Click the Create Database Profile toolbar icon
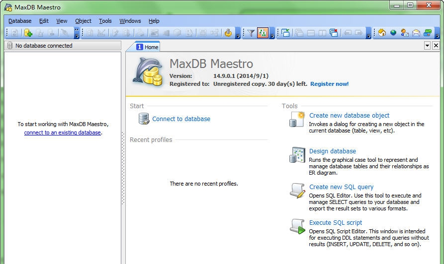Viewport: 444px width, 264px height. (28, 33)
